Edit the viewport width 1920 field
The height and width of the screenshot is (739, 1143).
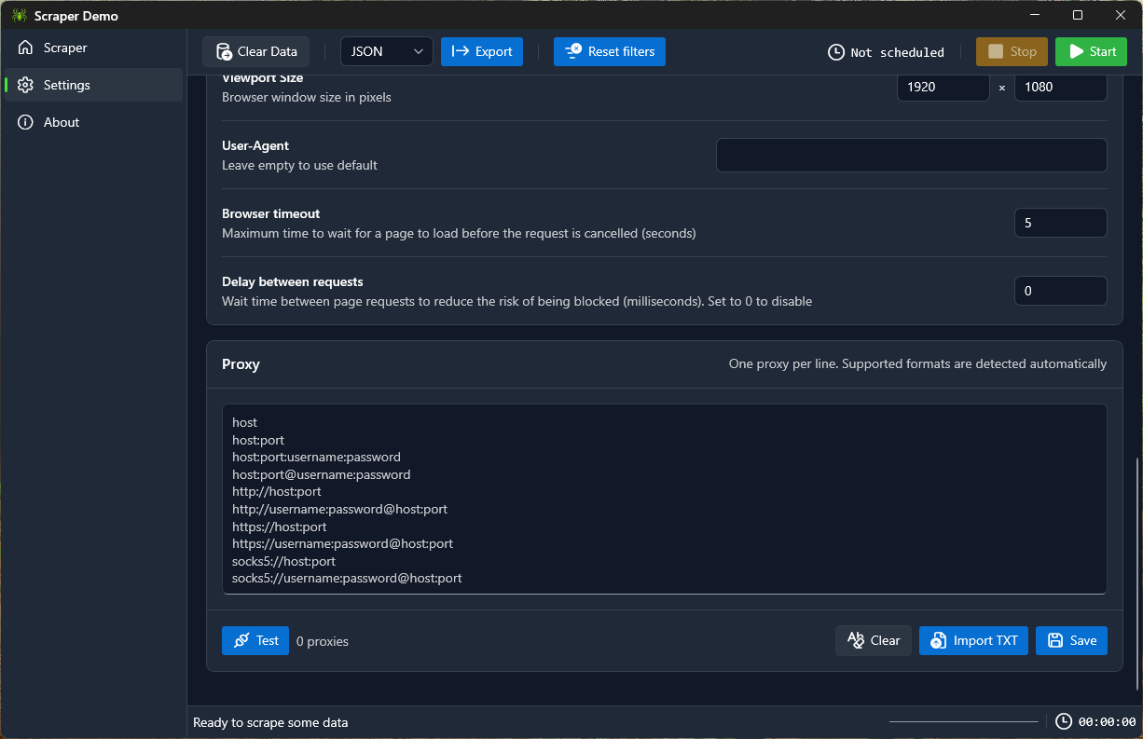coord(943,87)
